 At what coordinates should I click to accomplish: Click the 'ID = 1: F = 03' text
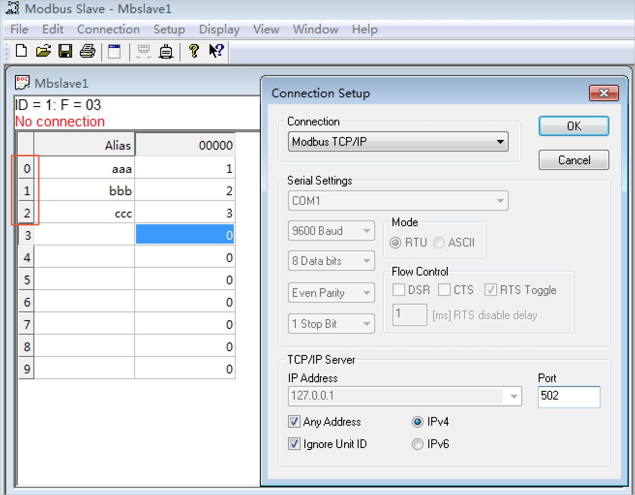coord(58,105)
